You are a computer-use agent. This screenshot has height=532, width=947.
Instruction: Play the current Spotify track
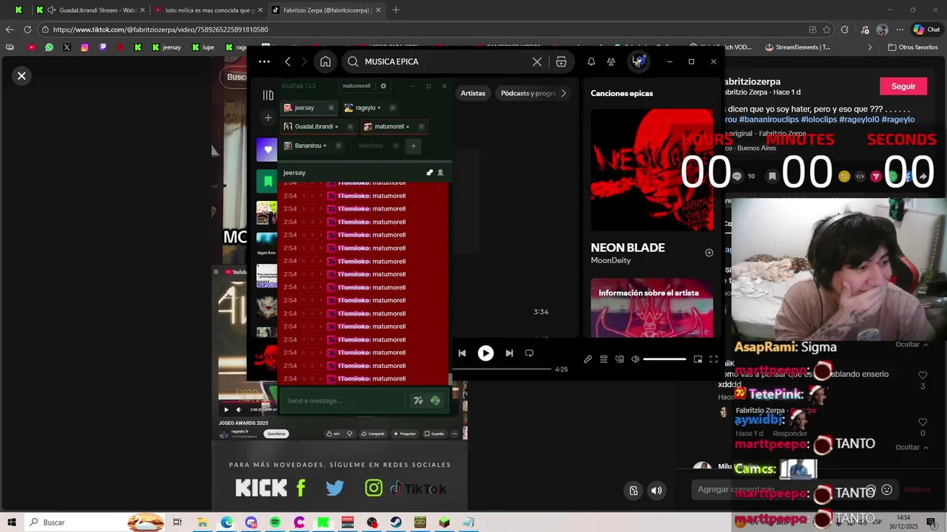[485, 353]
